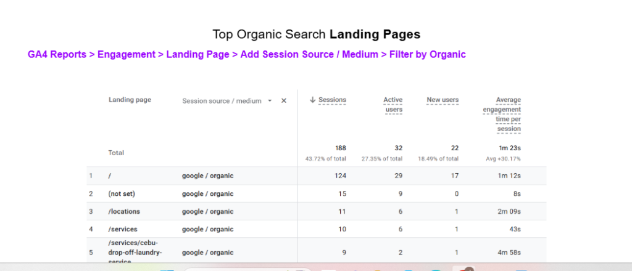
Task: Sort the table by Sessions column header
Action: (332, 100)
